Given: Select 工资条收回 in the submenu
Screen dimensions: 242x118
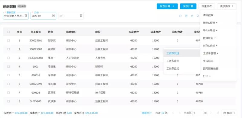Looking at the screenshot, I should pos(173,61).
